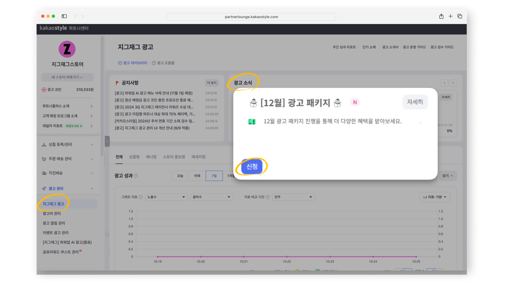The height and width of the screenshot is (286, 509).
Task: Click the kakaostyle 파트너센터 logo
Action: [x=64, y=28]
